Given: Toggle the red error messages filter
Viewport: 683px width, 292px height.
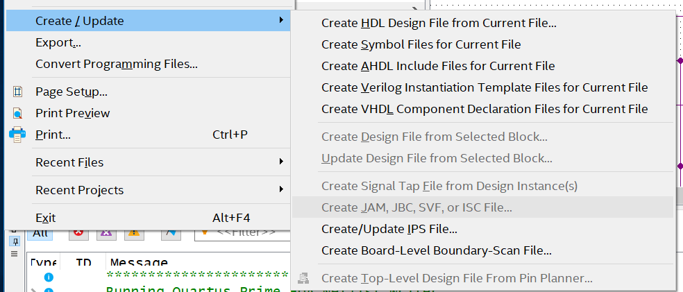Looking at the screenshot, I should [78, 234].
